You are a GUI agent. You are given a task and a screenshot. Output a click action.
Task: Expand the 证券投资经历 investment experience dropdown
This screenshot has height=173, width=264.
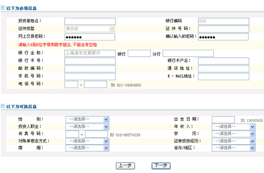point(233,141)
